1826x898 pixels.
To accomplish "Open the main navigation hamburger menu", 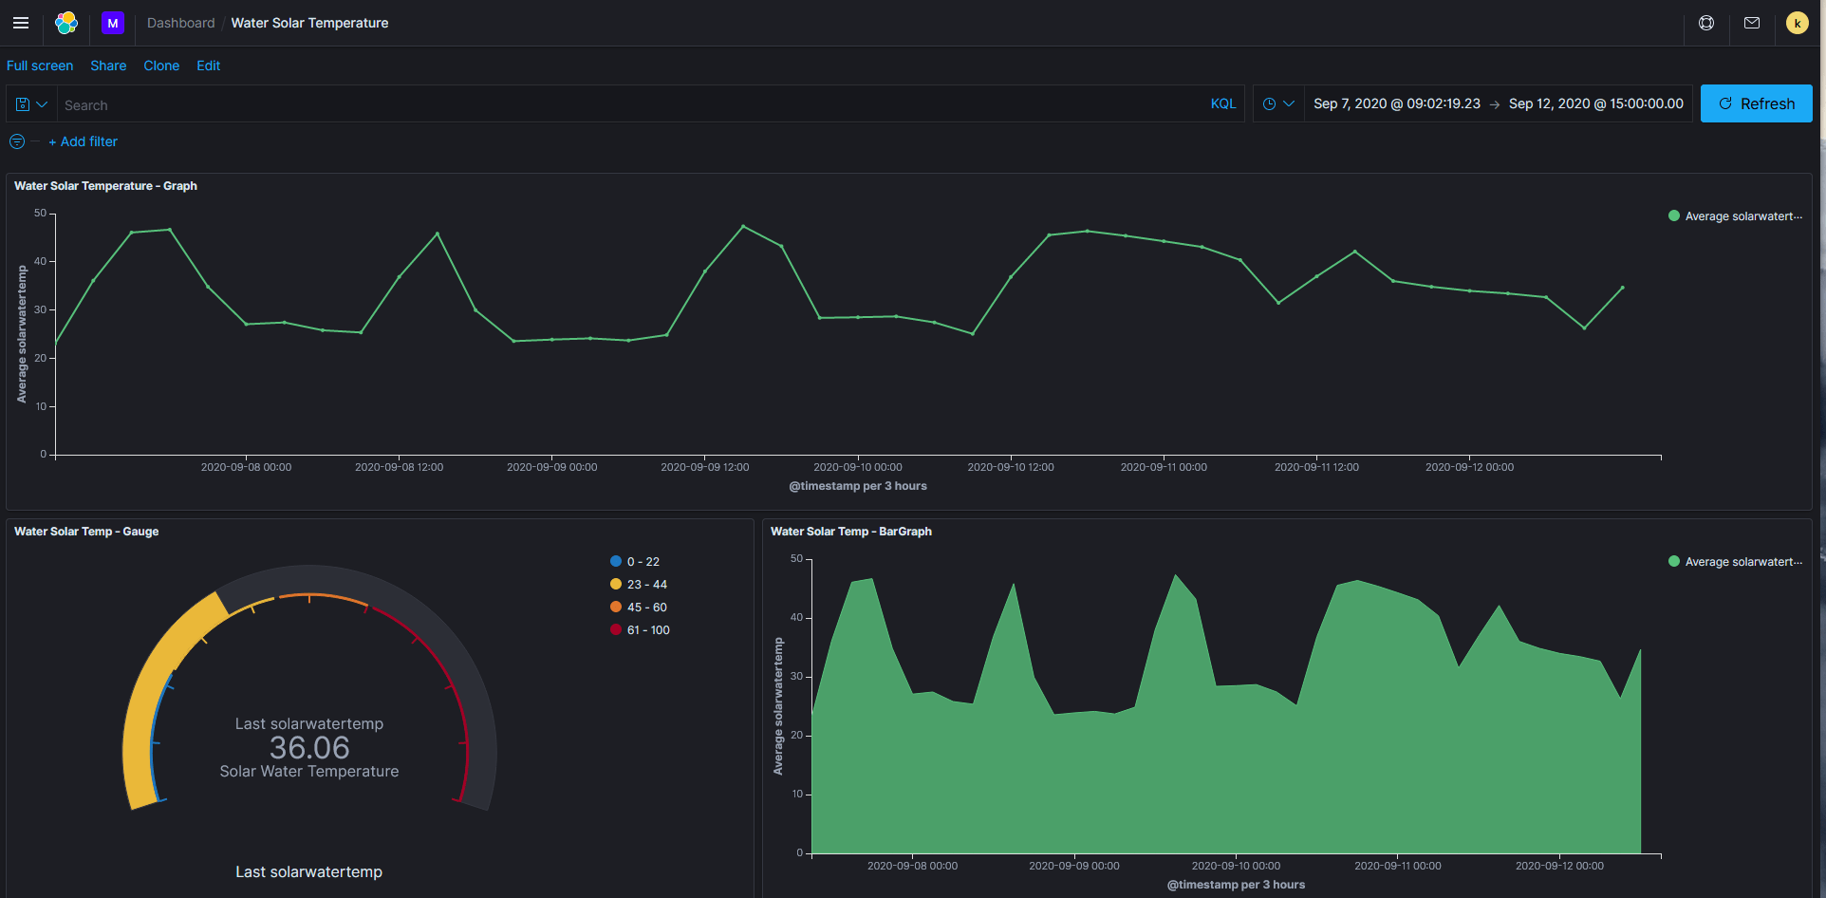I will click(x=20, y=23).
